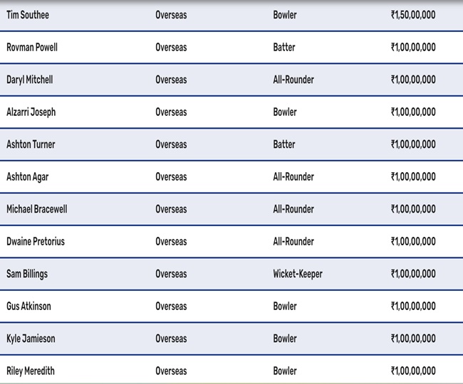Click the Daryl Mitchell name cell
Image resolution: width=463 pixels, height=384 pixels.
29,80
